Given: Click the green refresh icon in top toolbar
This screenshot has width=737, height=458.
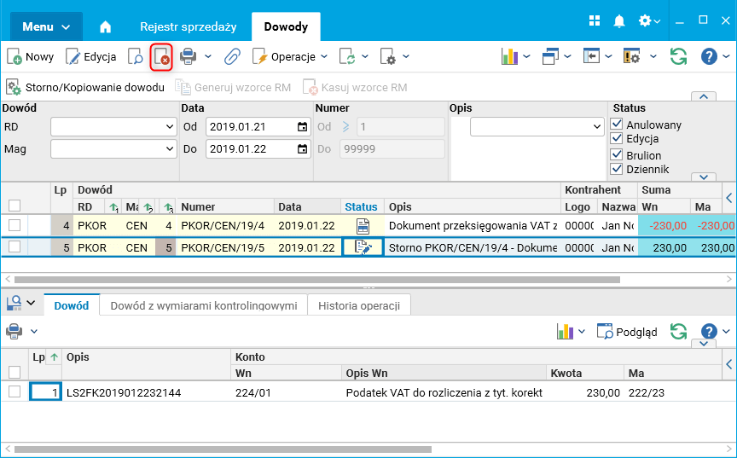Looking at the screenshot, I should coord(678,57).
